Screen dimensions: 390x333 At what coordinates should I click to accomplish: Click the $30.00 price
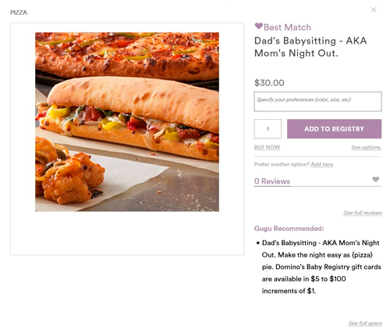point(269,82)
